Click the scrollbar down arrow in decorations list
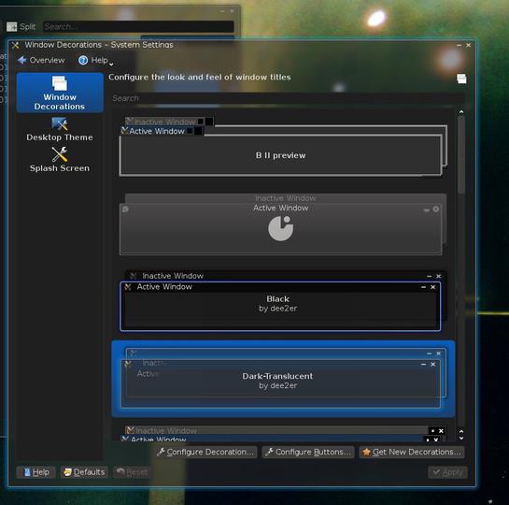Image resolution: width=509 pixels, height=505 pixels. (x=461, y=438)
